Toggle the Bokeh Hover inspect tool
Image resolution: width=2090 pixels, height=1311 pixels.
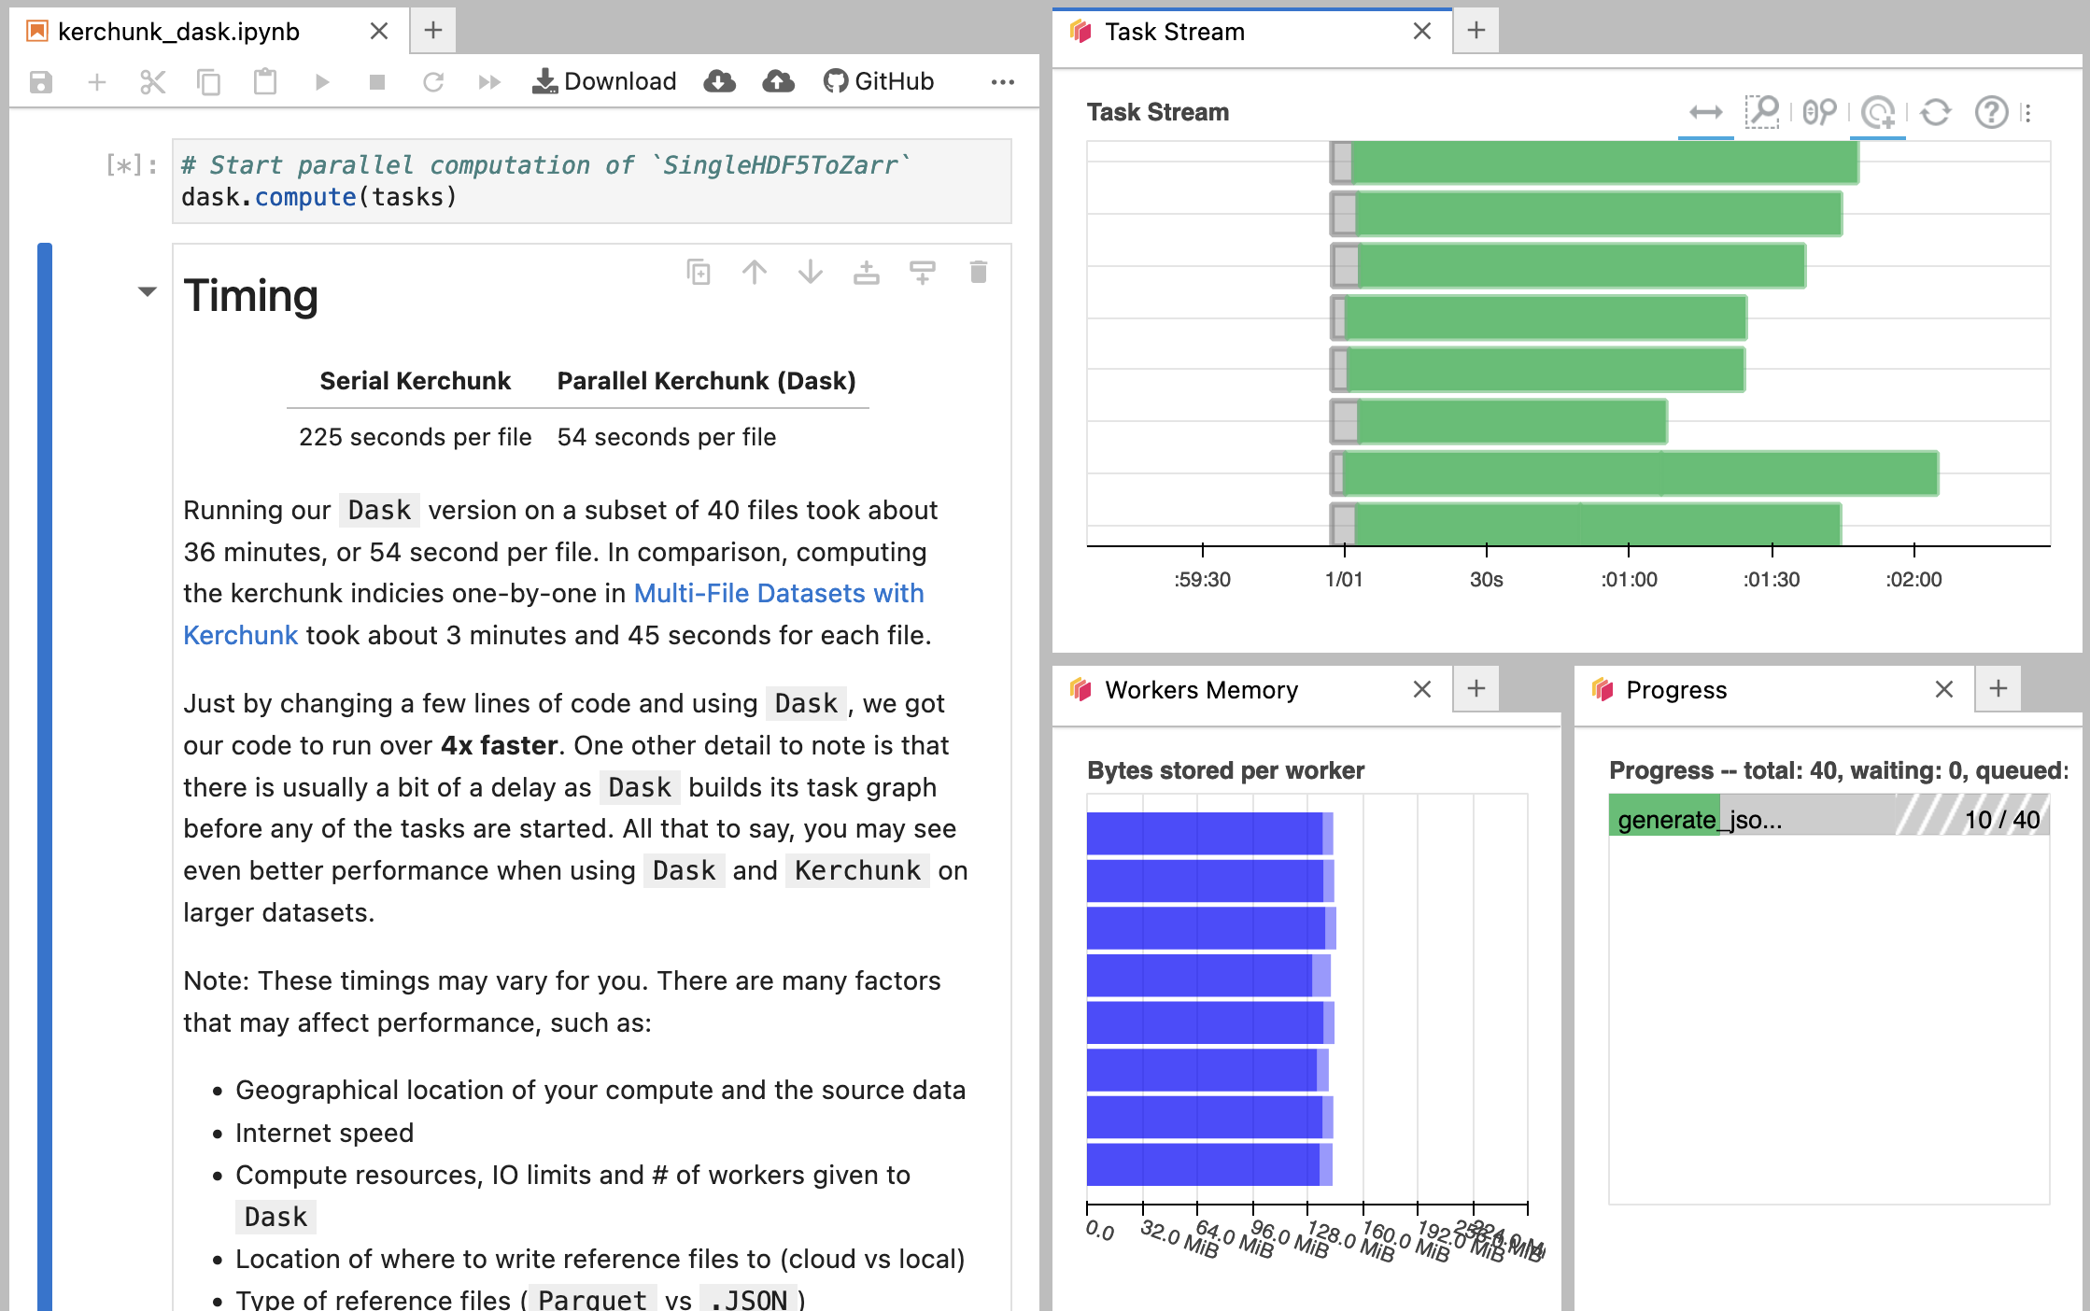1878,113
